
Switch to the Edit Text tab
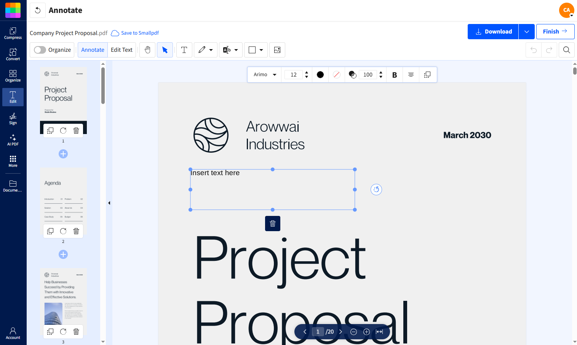121,50
